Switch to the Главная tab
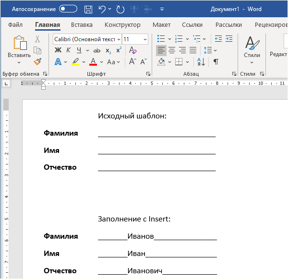 pyautogui.click(x=48, y=25)
